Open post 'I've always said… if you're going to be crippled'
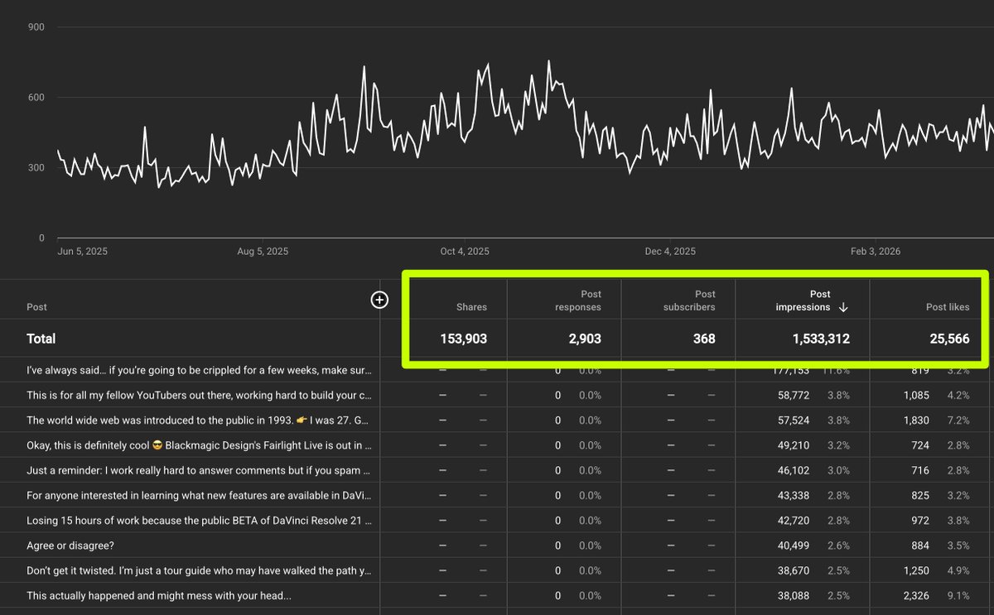Screen dimensions: 994x615 coord(199,370)
